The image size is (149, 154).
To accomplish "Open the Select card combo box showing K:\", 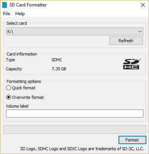I will click(x=75, y=32).
